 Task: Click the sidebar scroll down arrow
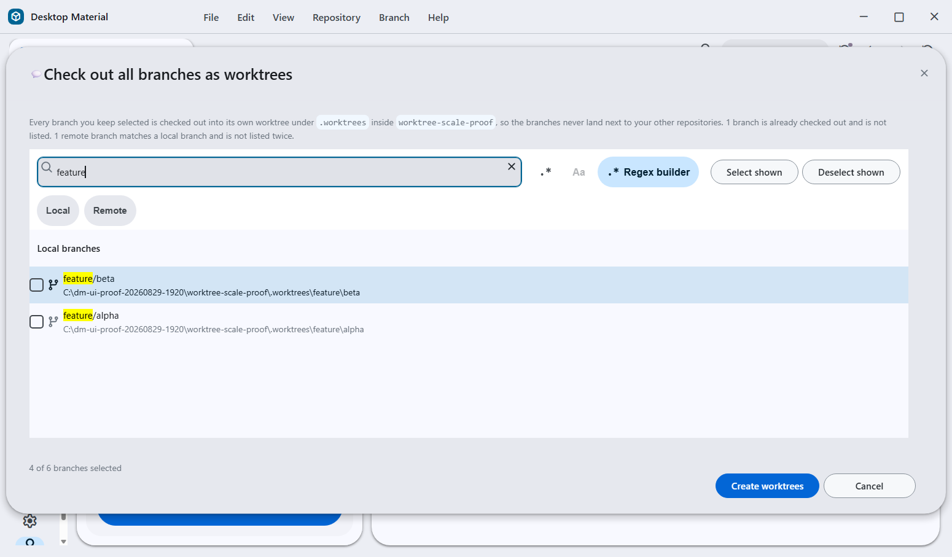click(63, 542)
